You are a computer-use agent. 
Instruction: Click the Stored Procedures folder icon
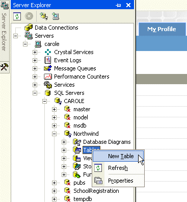point(77,166)
